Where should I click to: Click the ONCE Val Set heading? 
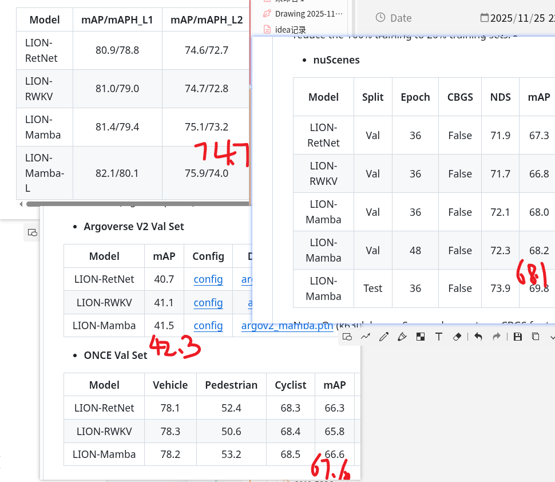(116, 355)
